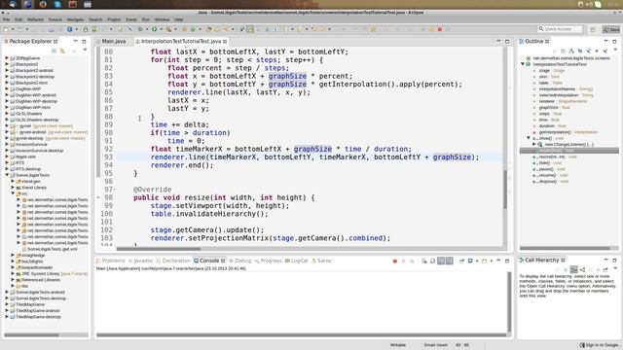Image resolution: width=623 pixels, height=350 pixels.
Task: Click line 93 in the code editor
Action: (310, 157)
